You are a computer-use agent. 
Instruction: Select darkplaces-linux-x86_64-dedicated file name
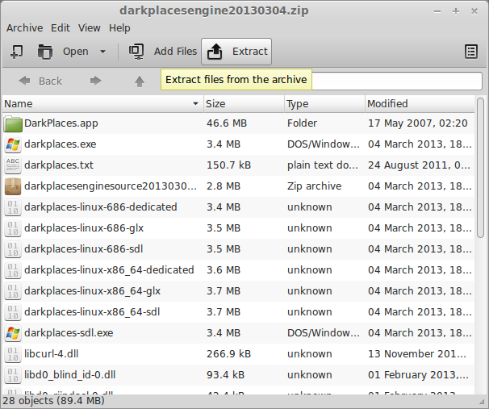109,270
